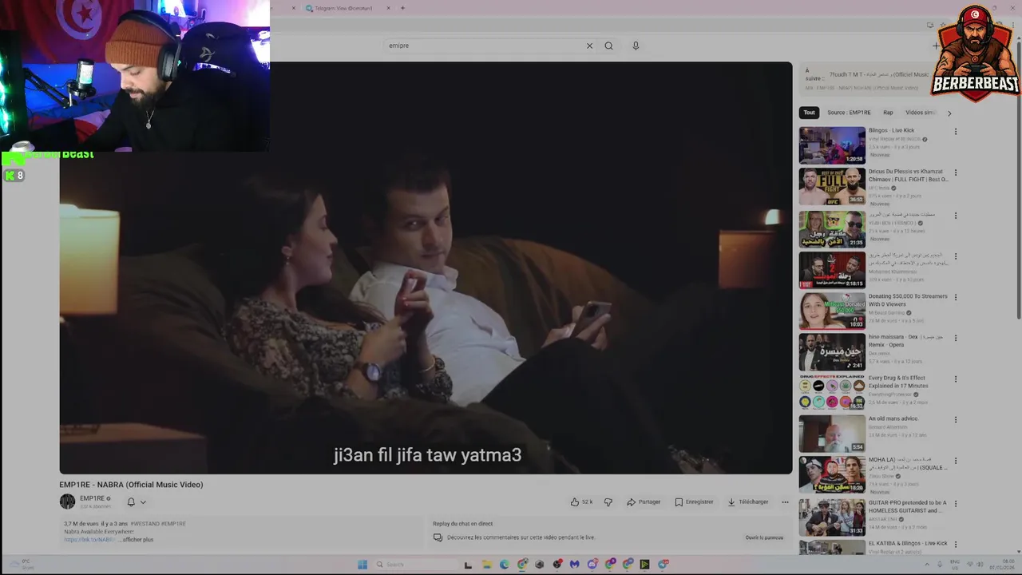
Task: Start voice search with the microphone icon
Action: [636, 46]
